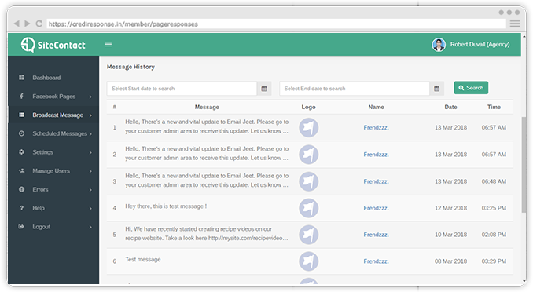Screen dimensions: 533x292
Task: Open Frendzzz. link in row 1
Action: pyautogui.click(x=376, y=127)
